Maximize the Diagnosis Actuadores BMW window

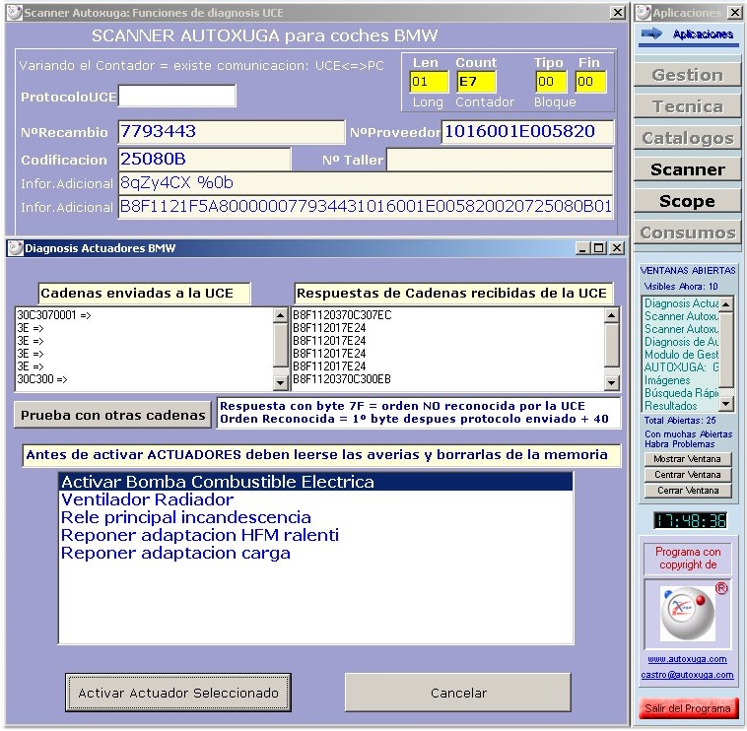coord(599,248)
